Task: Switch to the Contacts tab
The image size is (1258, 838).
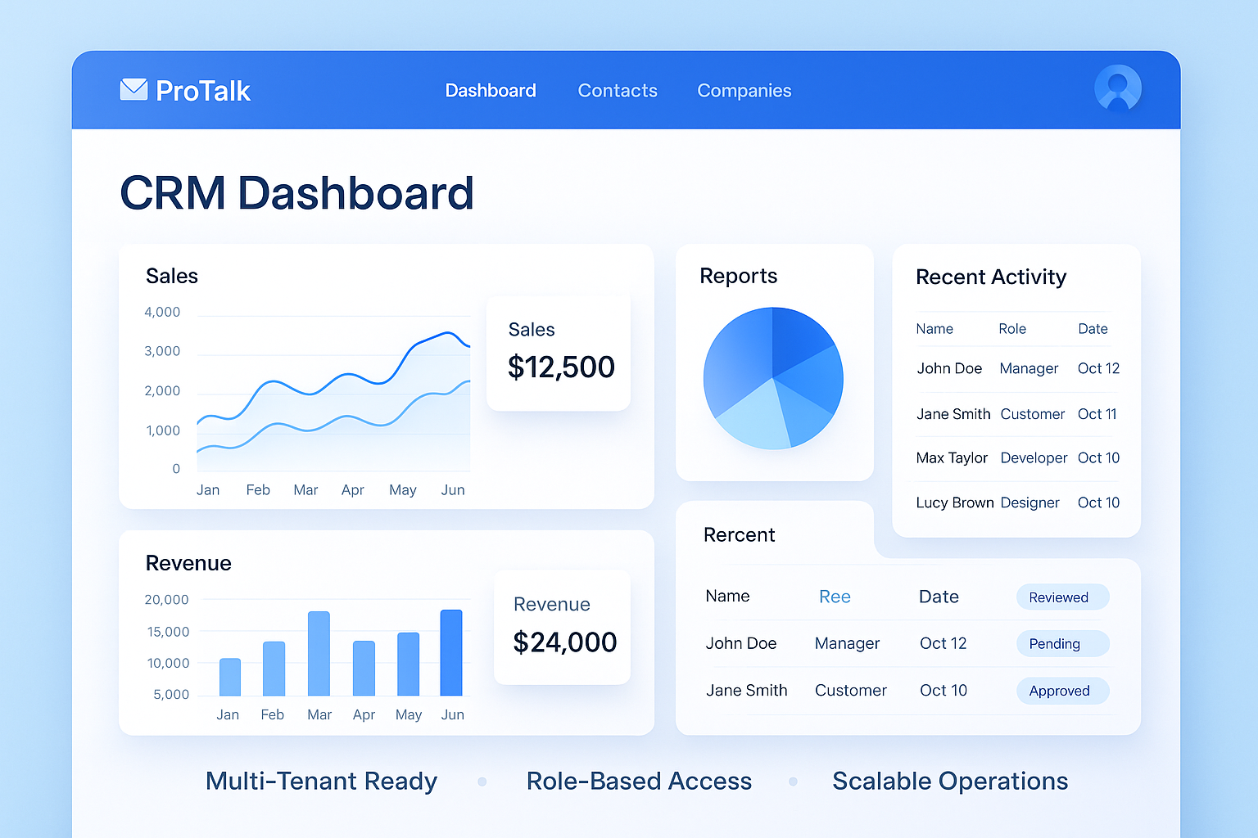Action: pyautogui.click(x=618, y=90)
